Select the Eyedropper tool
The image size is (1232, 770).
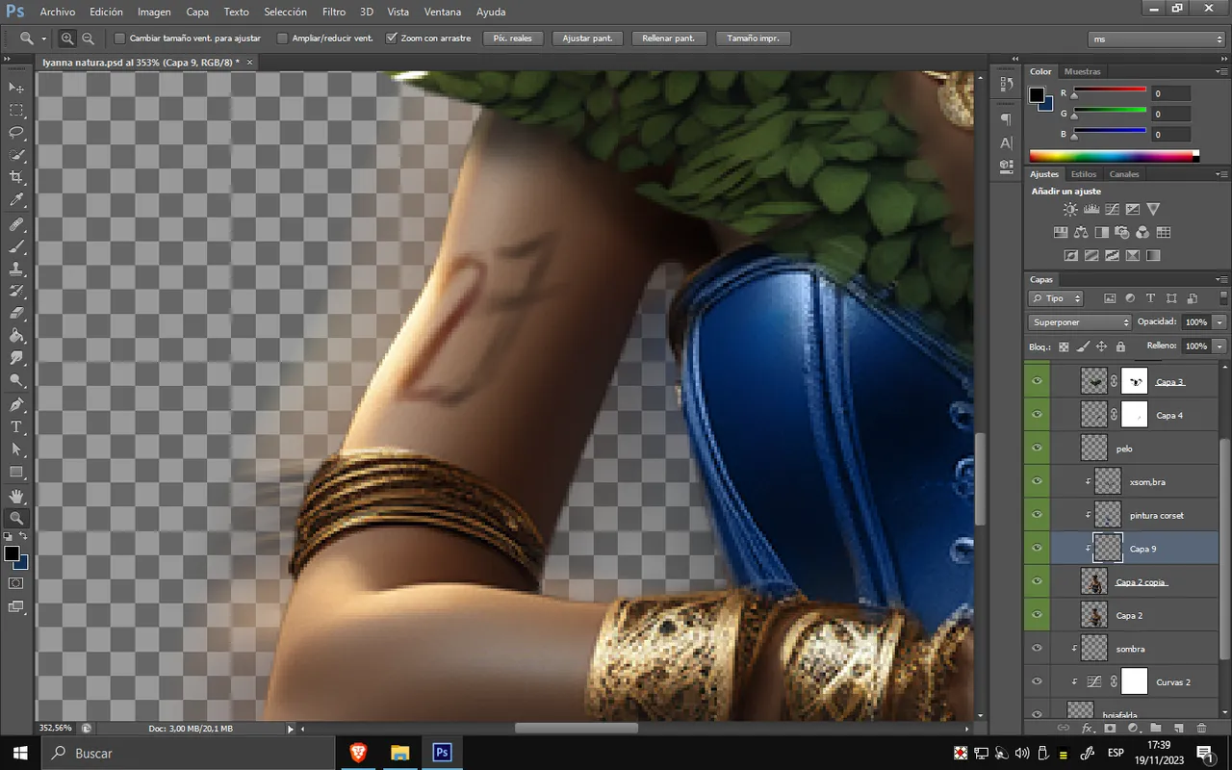pyautogui.click(x=16, y=200)
